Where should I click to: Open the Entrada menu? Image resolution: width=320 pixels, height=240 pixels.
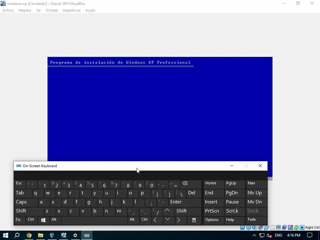tap(52, 10)
